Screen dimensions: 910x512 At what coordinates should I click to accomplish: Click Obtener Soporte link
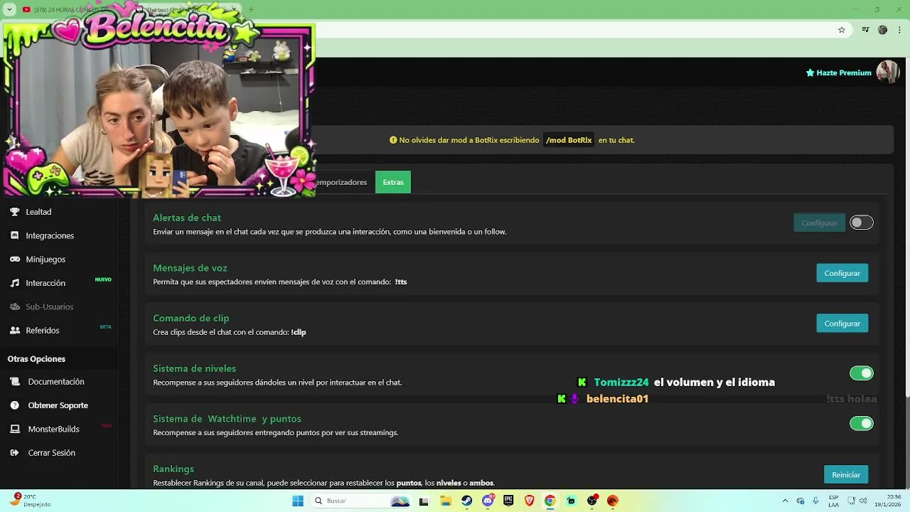click(x=59, y=405)
